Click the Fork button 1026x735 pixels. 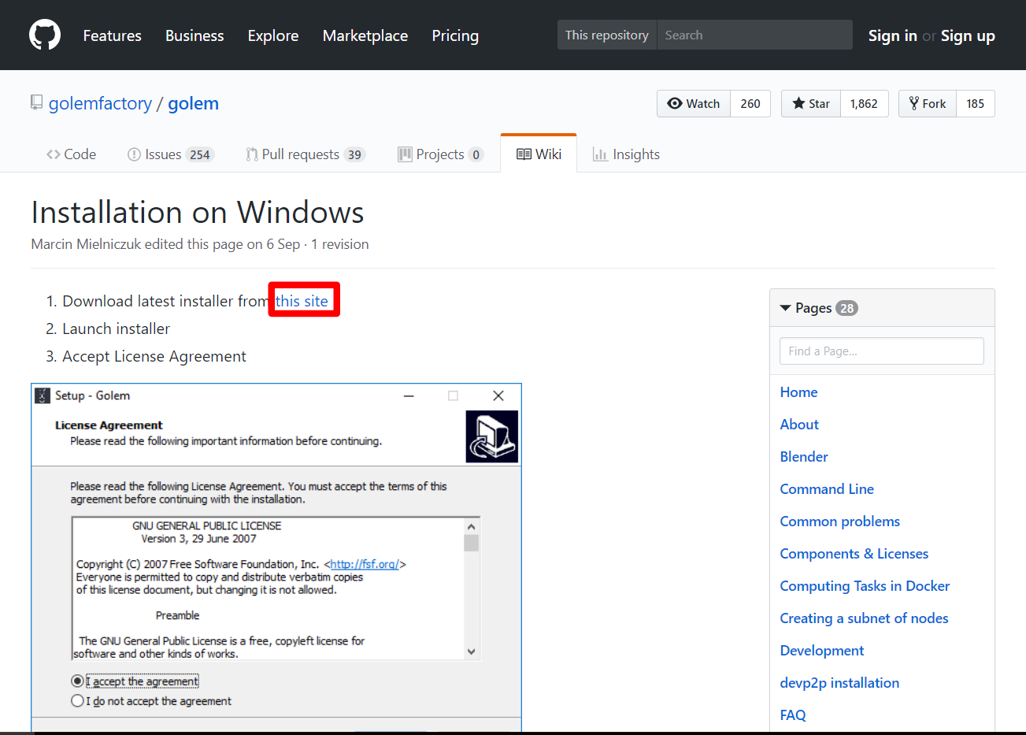[928, 103]
